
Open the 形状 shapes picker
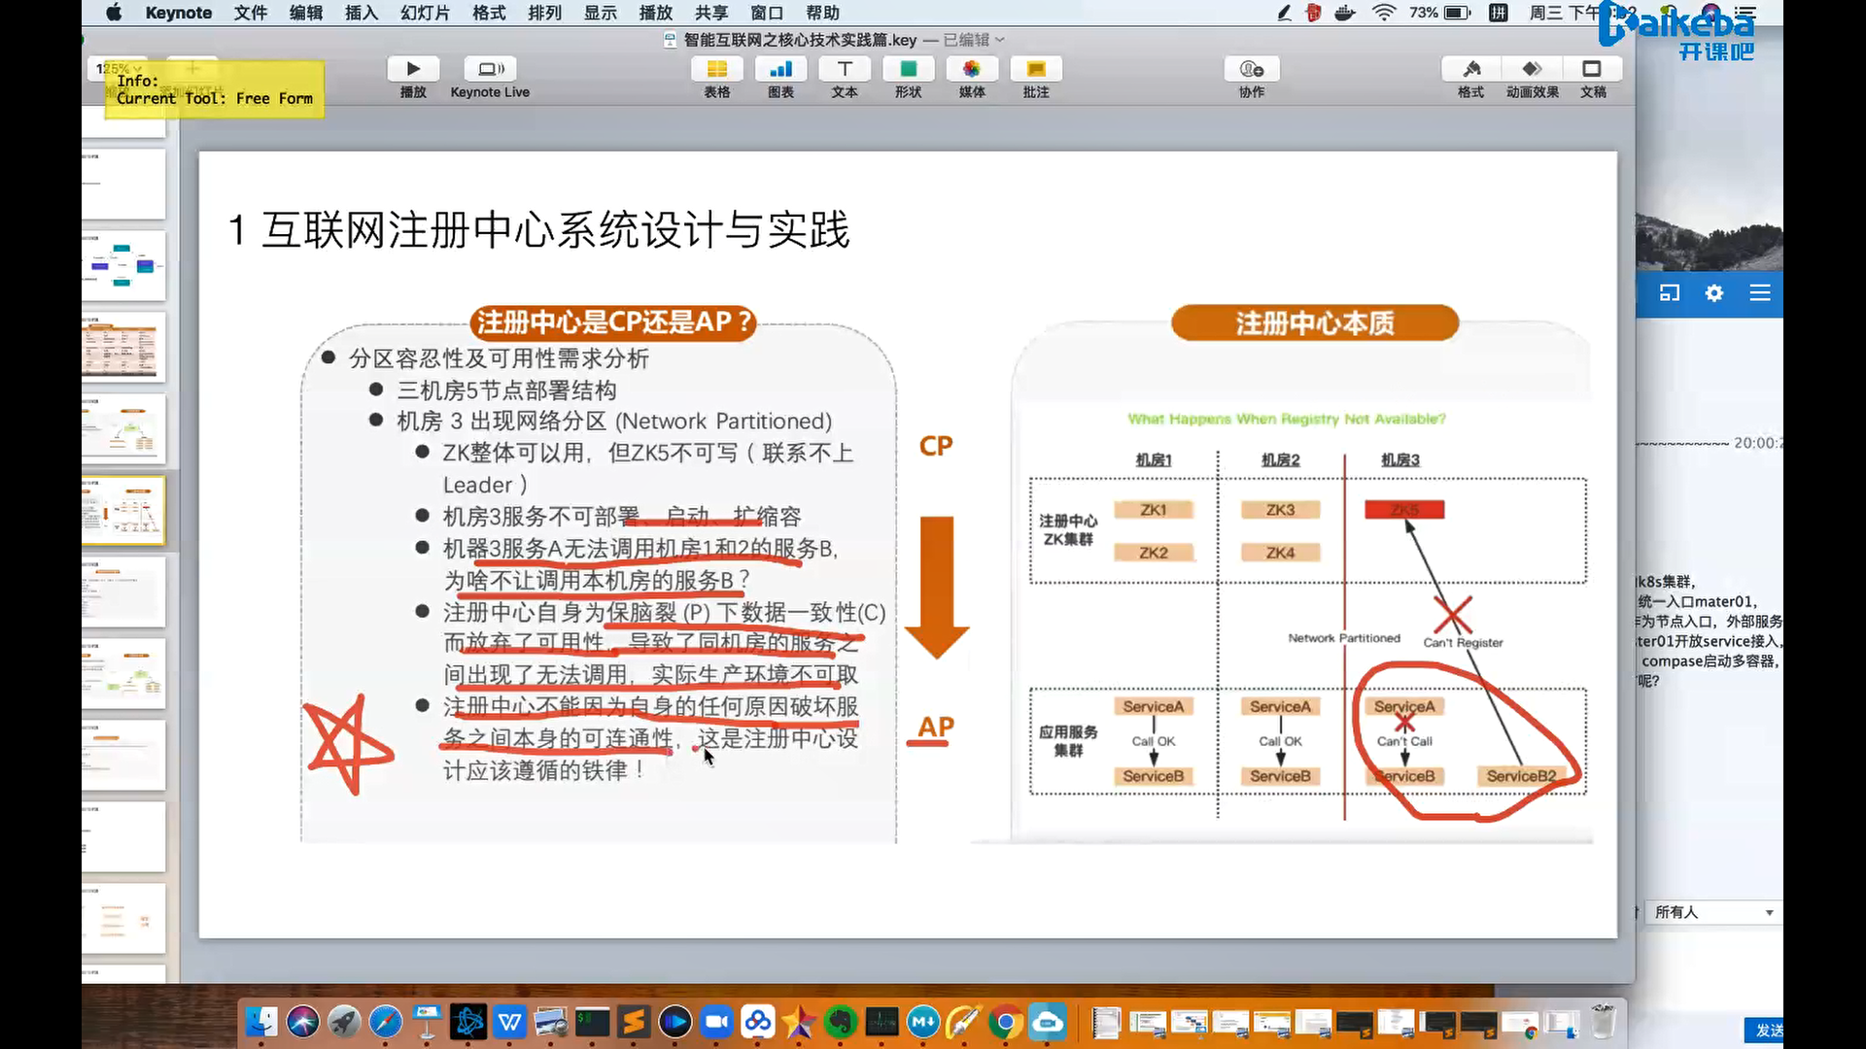click(908, 70)
